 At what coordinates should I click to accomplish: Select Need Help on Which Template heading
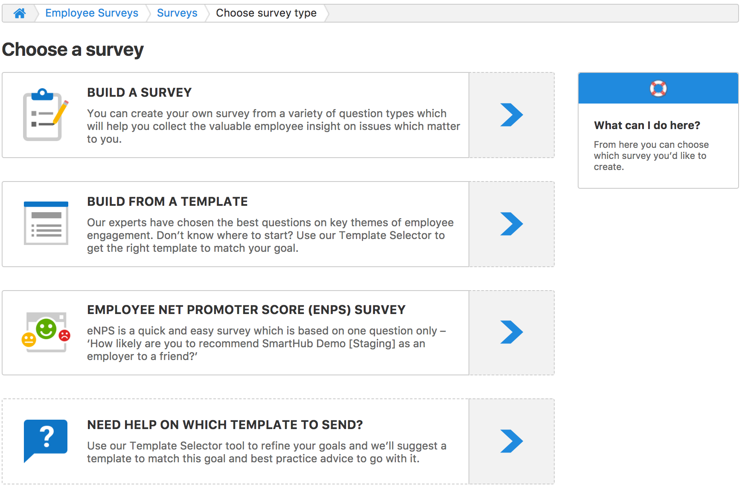(x=225, y=425)
